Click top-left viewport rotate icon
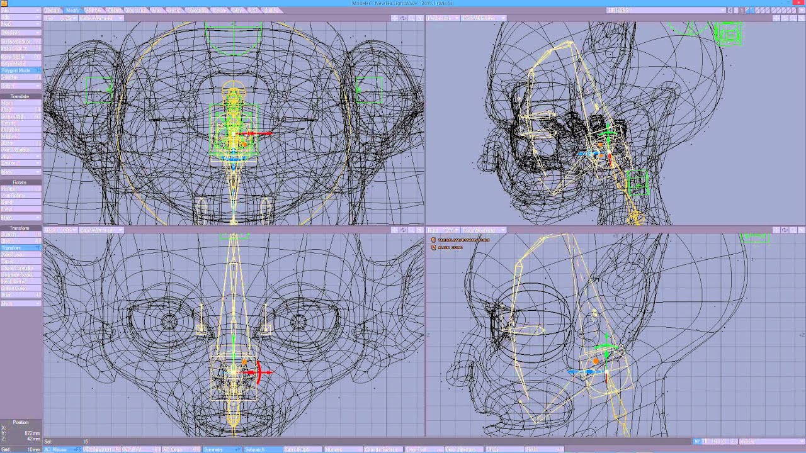This screenshot has height=453, width=806. tap(403, 18)
